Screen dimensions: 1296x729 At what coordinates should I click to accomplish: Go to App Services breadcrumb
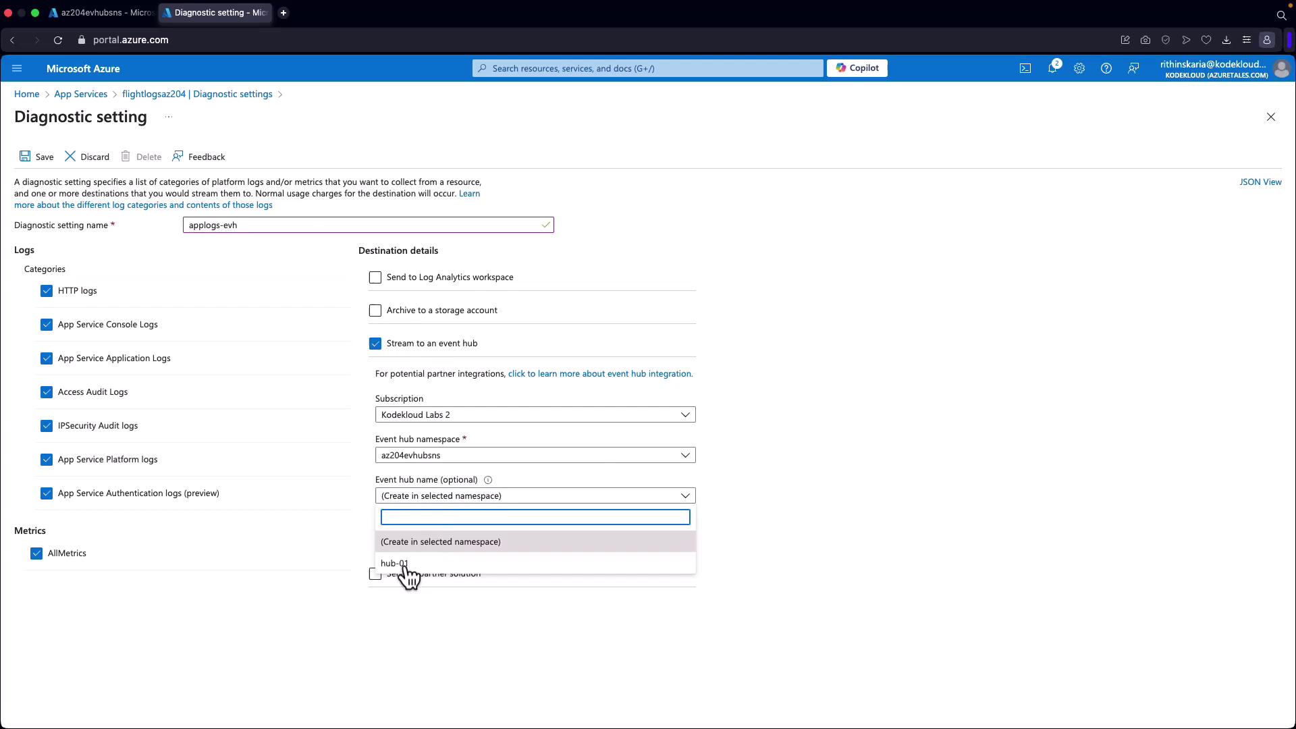coord(80,94)
